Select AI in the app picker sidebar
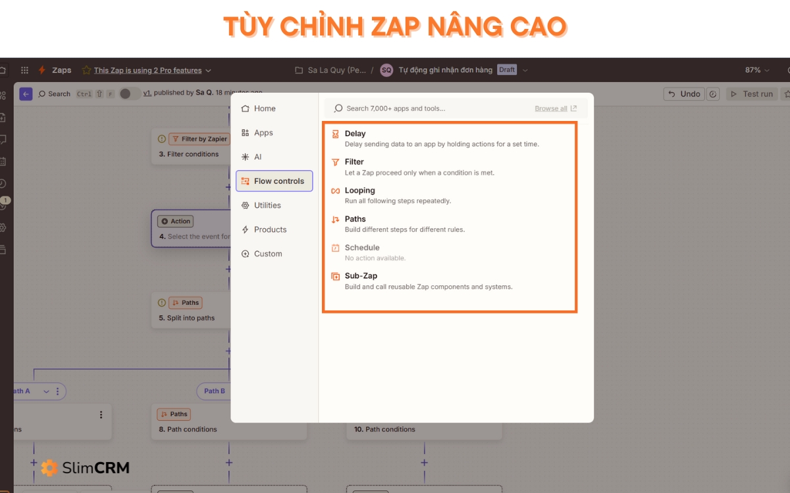790x493 pixels. 274,157
